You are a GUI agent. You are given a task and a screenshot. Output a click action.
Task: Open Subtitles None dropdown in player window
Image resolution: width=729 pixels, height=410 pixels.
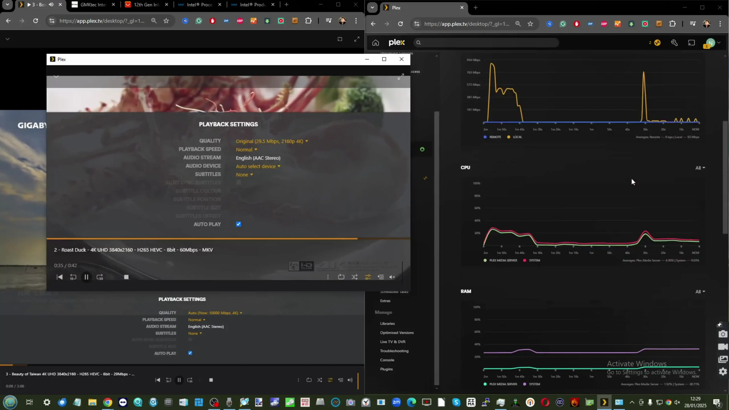[x=244, y=175]
